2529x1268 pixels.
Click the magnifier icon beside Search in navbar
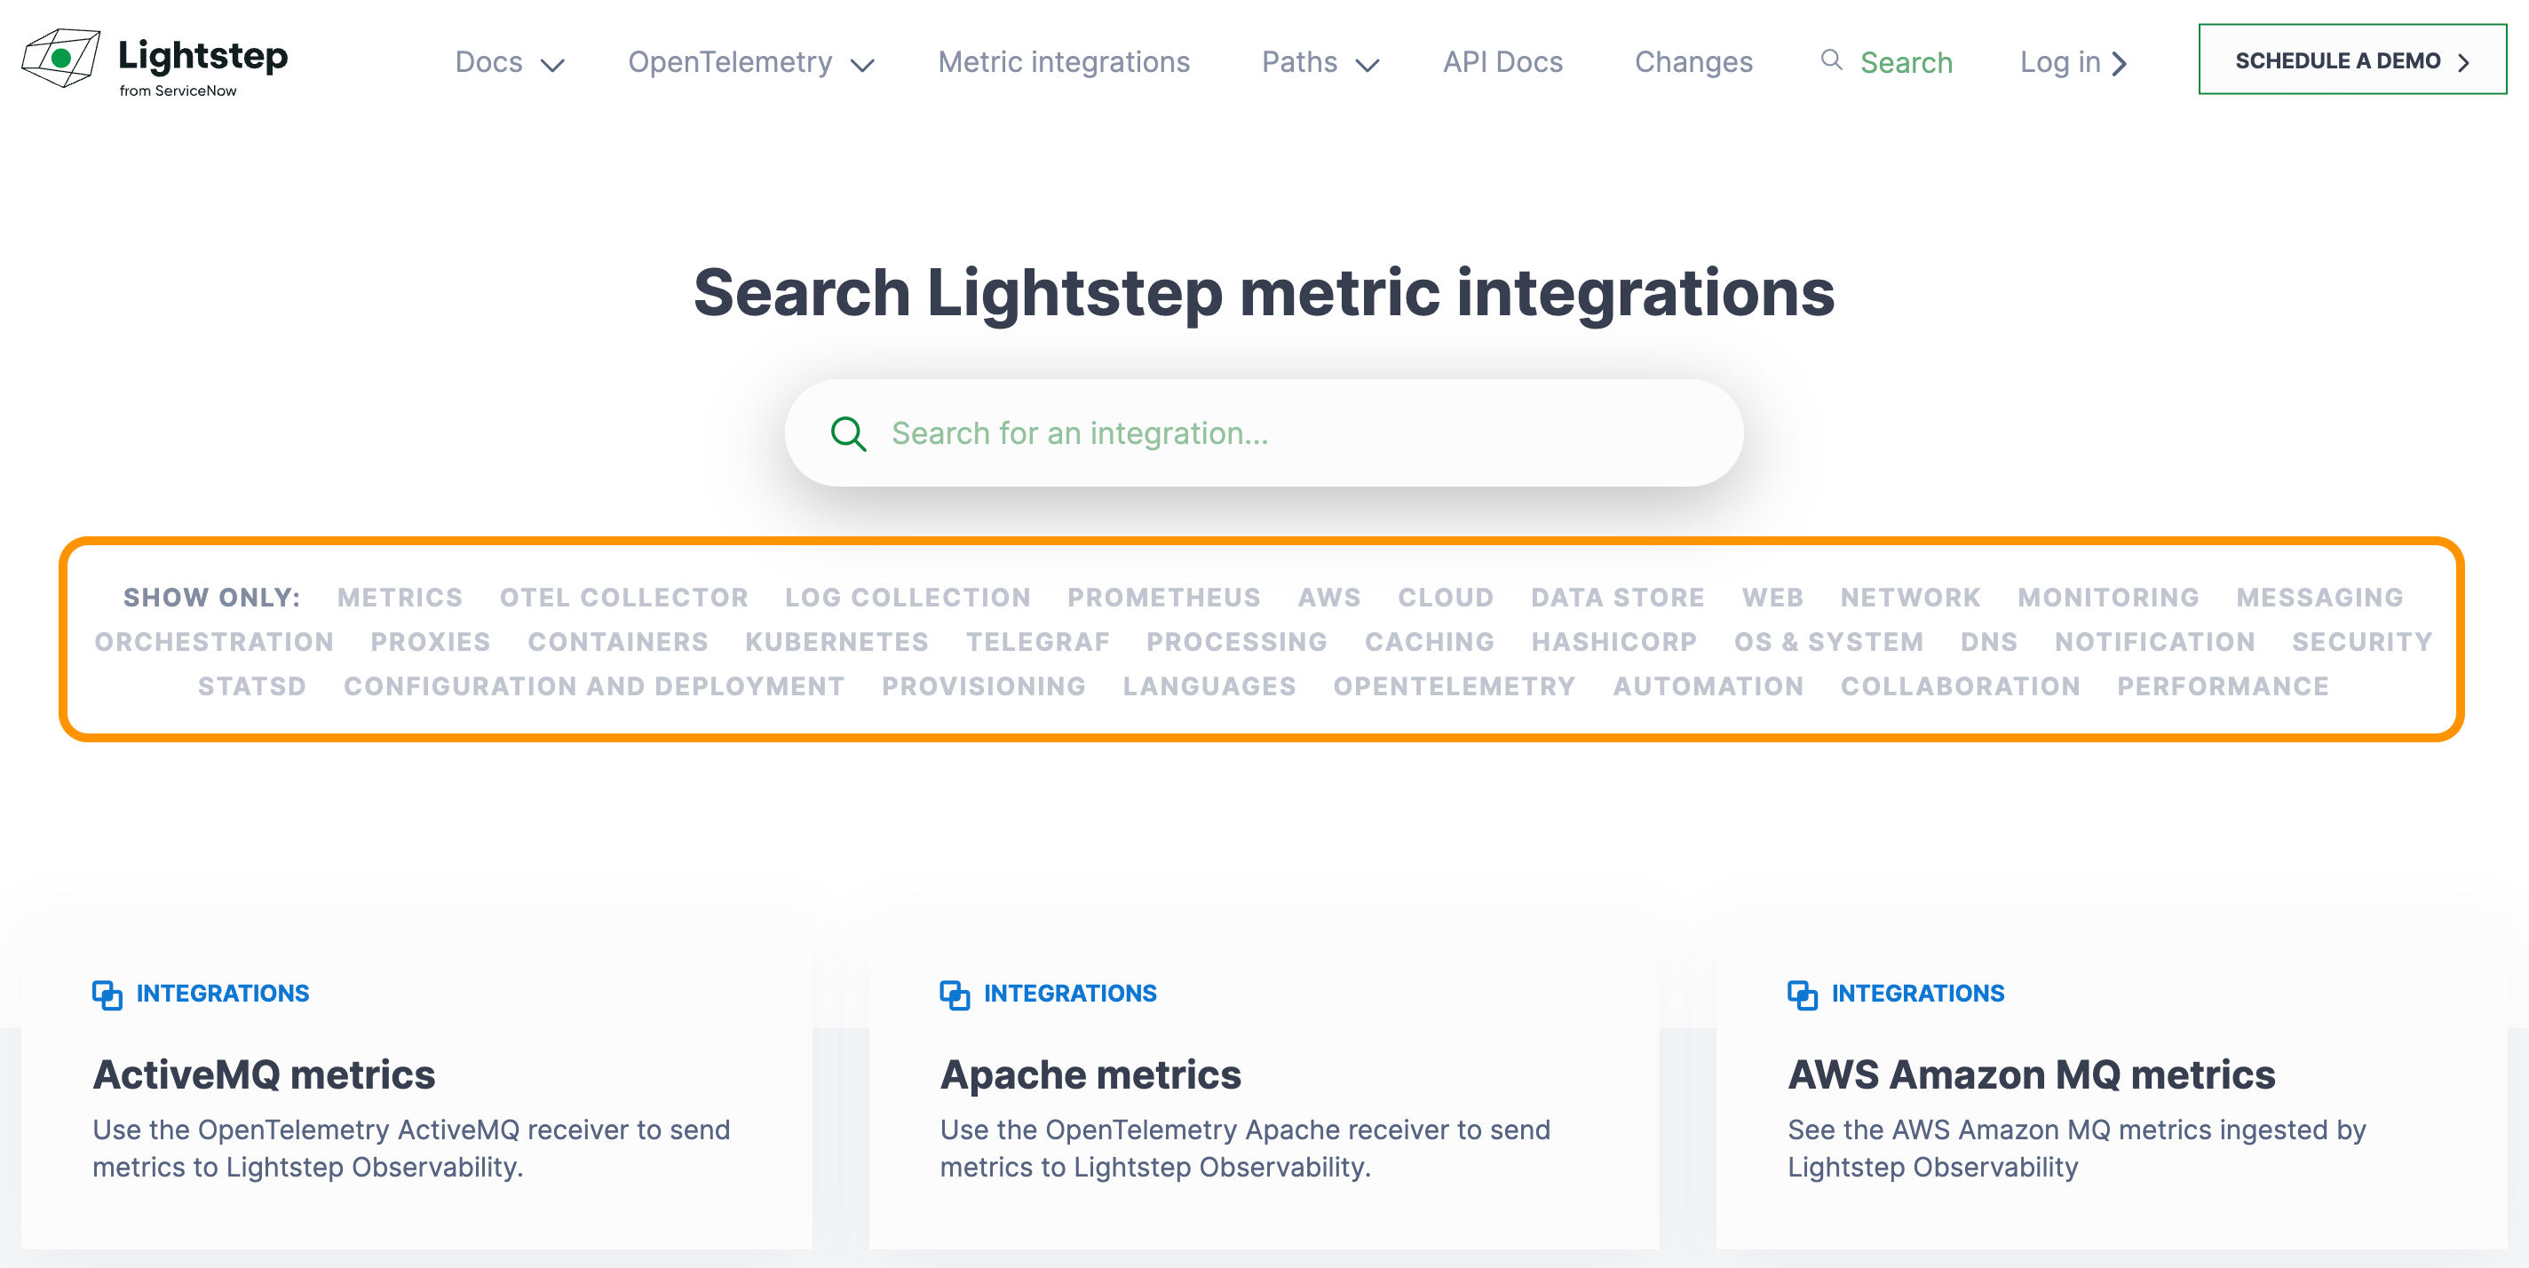point(1830,59)
